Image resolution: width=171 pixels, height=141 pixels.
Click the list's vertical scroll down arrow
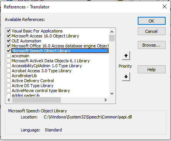coord(112,94)
